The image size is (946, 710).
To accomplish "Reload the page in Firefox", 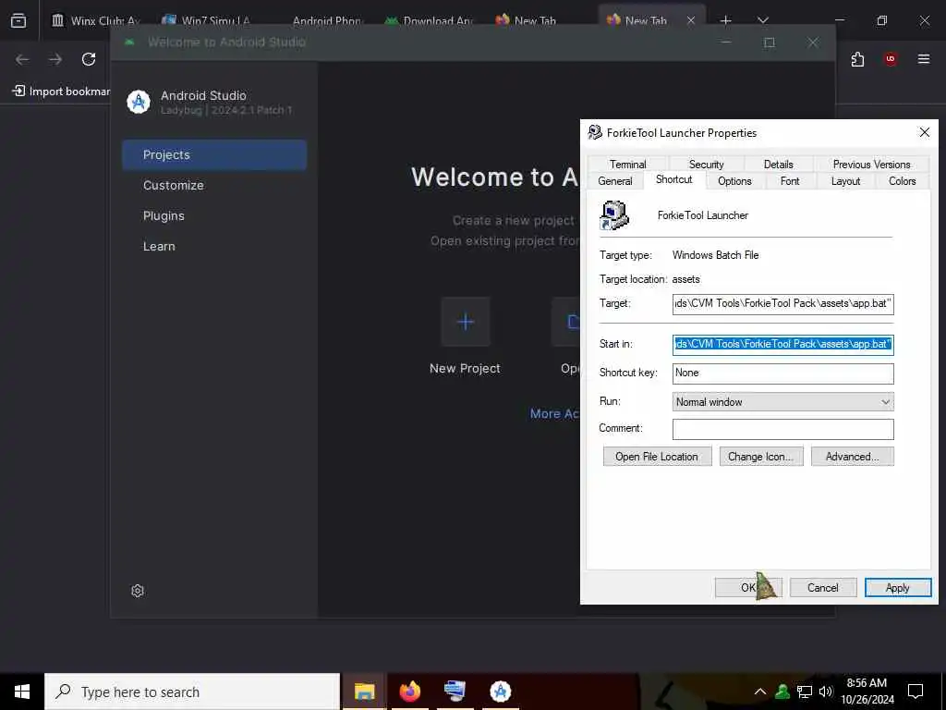I will (x=89, y=59).
